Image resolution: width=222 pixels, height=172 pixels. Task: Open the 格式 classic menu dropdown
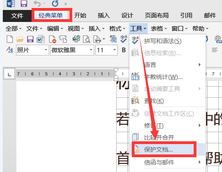coord(117,29)
